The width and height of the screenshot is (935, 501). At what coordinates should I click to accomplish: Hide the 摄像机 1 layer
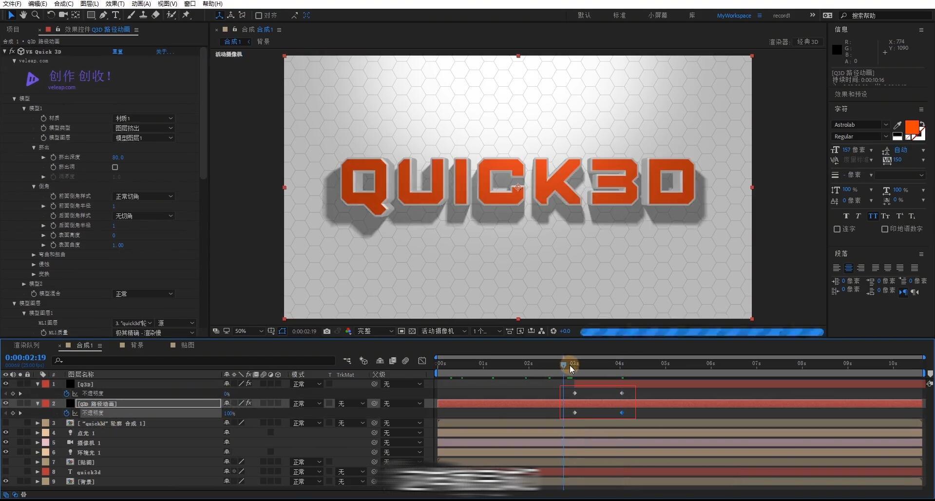click(6, 443)
